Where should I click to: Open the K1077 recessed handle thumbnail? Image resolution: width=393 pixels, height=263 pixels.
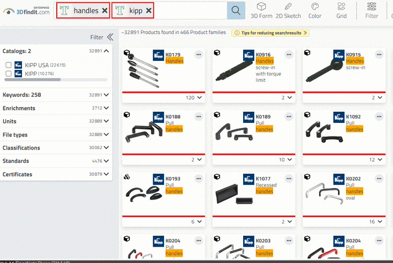[x=234, y=194]
